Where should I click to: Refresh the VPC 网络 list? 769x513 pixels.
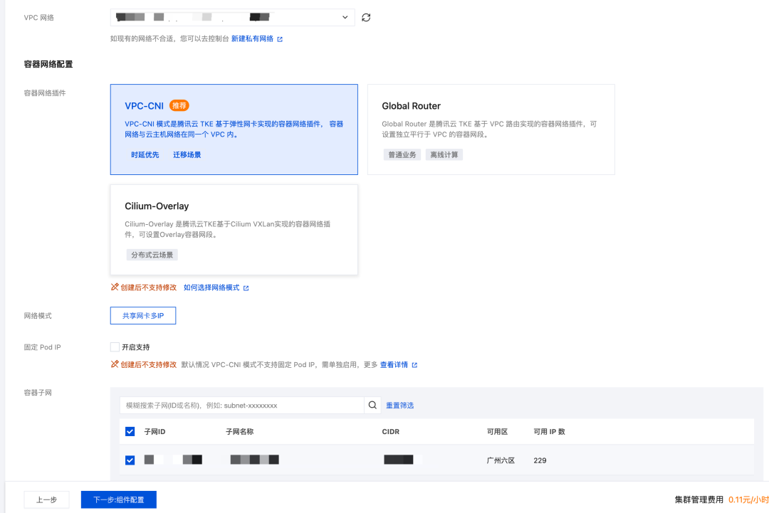(x=366, y=18)
